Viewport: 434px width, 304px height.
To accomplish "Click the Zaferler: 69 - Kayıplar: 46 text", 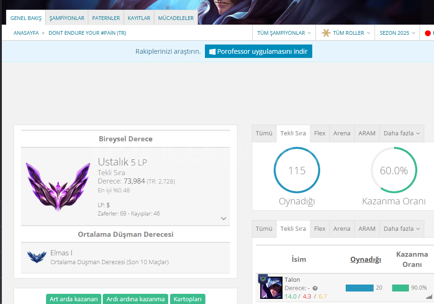I will [129, 214].
